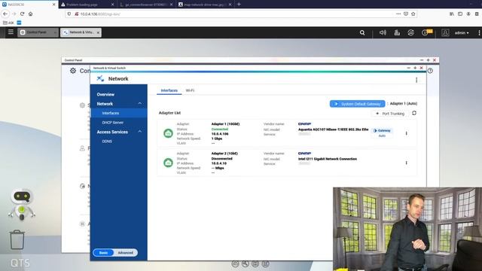
Task: Open QTS more options vertical dots
Action: 479,32
